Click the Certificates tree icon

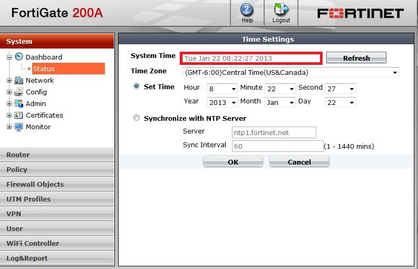pos(18,116)
